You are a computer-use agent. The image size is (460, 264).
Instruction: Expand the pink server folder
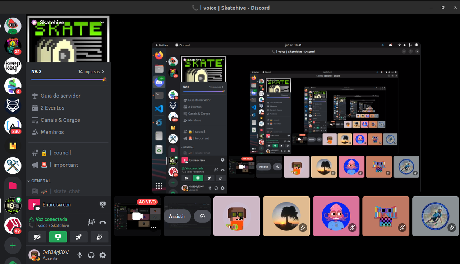(13, 186)
